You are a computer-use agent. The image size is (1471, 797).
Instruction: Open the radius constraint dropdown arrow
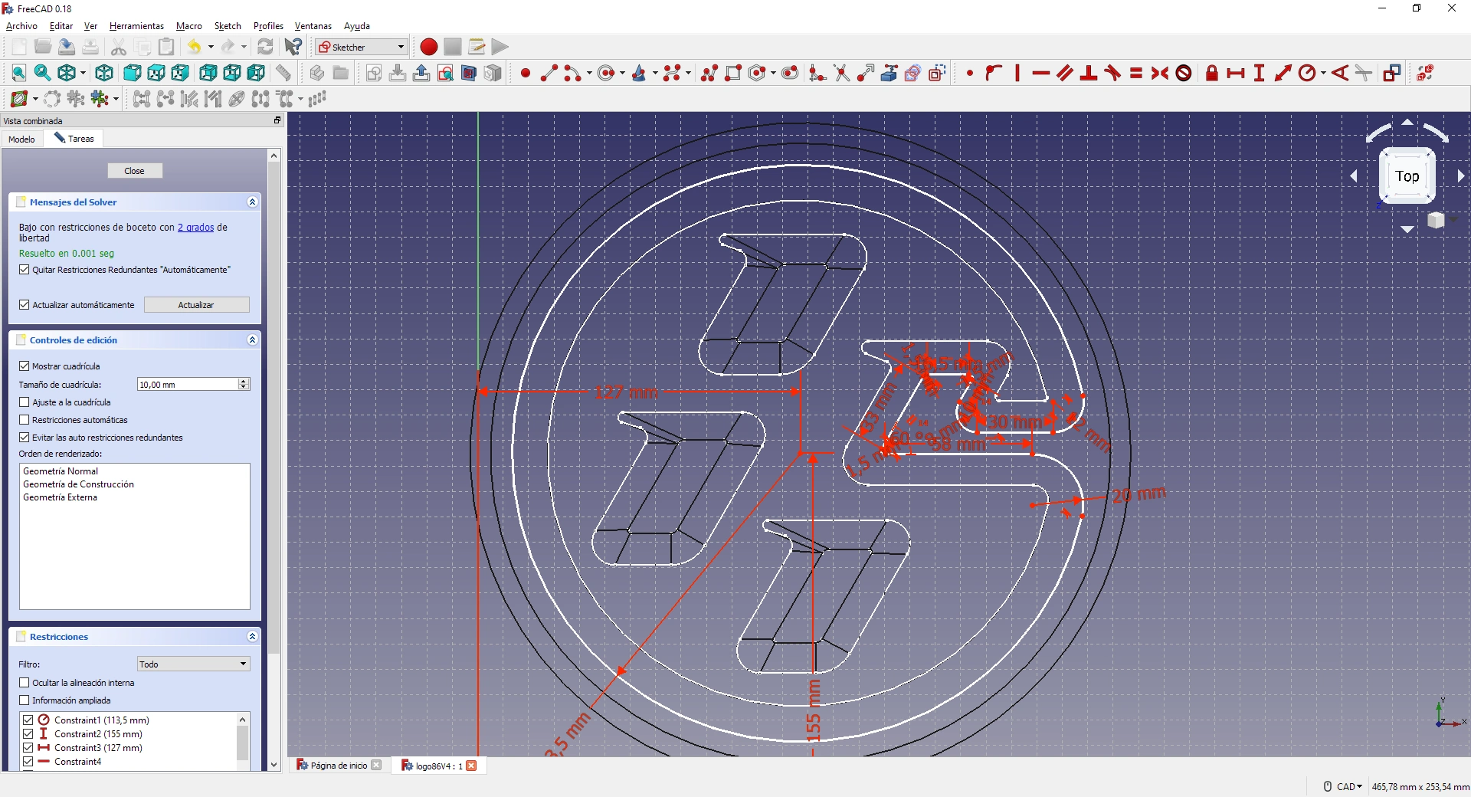pos(1323,74)
